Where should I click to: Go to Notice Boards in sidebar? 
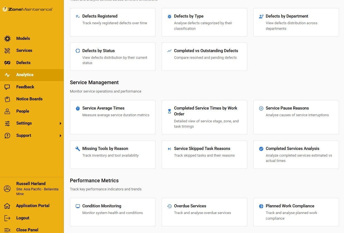tap(29, 99)
